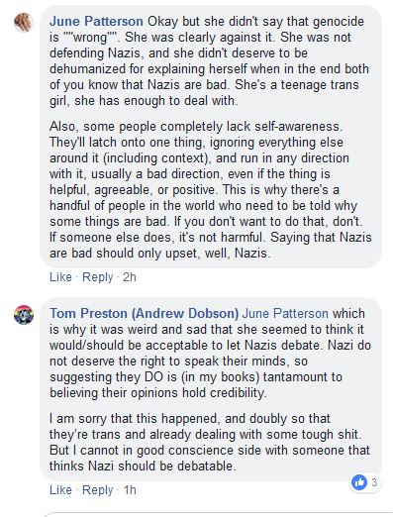Click the comment input box below

219,514
